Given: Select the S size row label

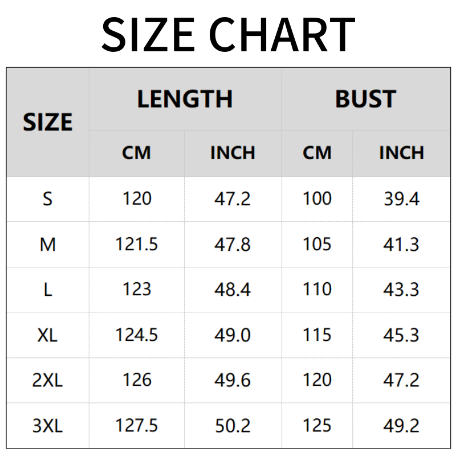Looking at the screenshot, I should click(48, 199).
